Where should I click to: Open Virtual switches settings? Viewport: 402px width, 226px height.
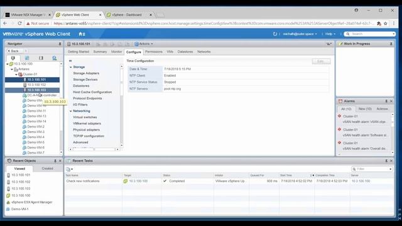[x=85, y=117]
